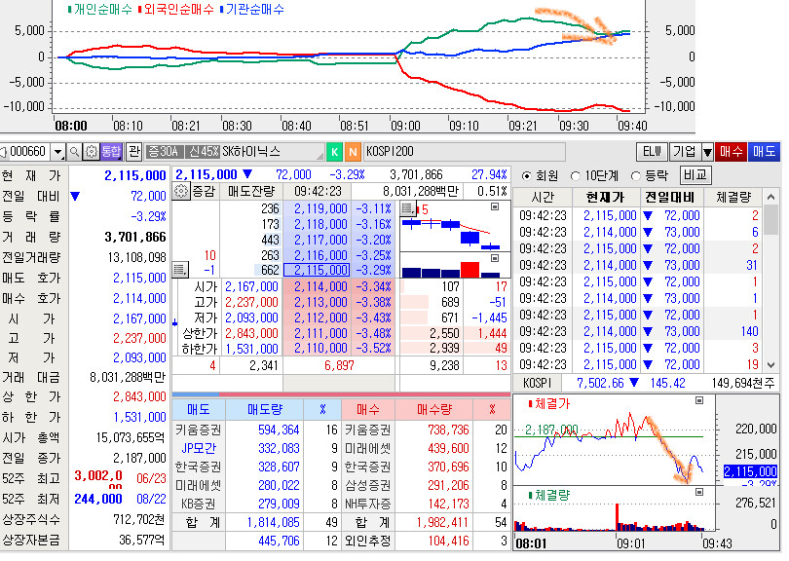789x561 pixels.
Task: Click the KOSPI200 field
Action: tap(465, 152)
